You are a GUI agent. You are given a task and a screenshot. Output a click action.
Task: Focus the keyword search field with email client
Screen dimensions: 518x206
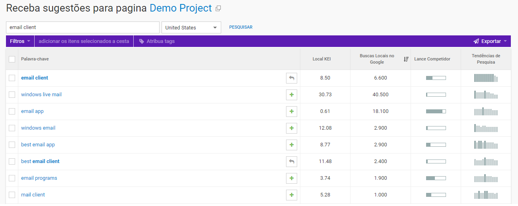point(83,27)
